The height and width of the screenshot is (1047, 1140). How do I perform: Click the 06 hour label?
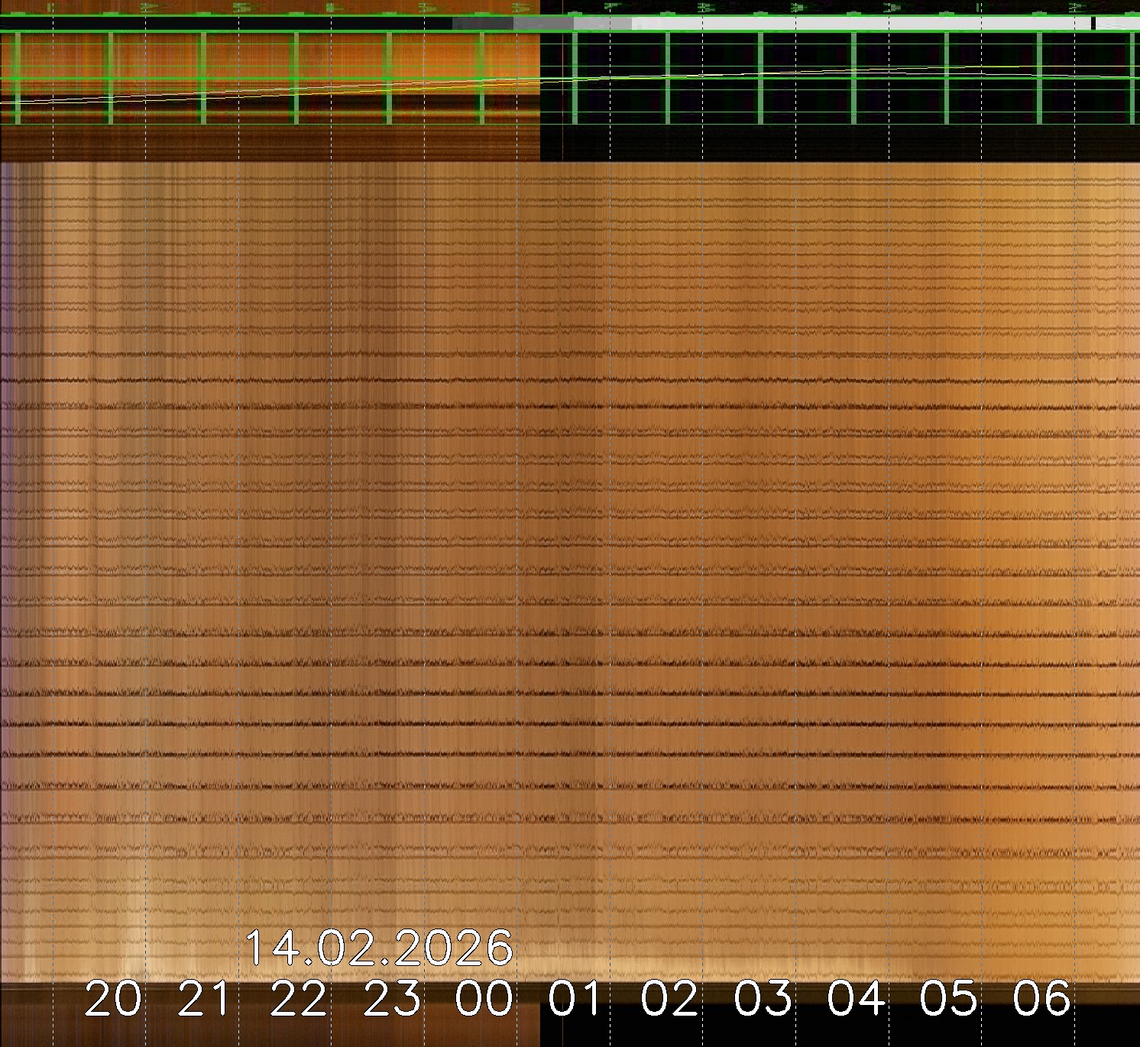[1042, 999]
